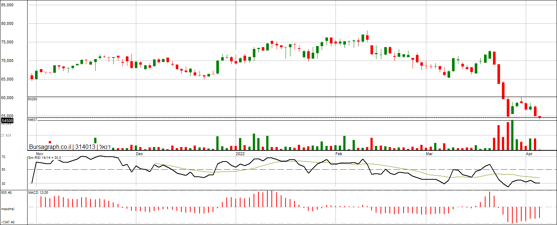557x225 pixels.
Task: Select the 54637 horizontal level label
Action: click(33, 120)
